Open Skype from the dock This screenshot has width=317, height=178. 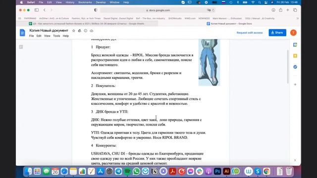[x=258, y=172]
